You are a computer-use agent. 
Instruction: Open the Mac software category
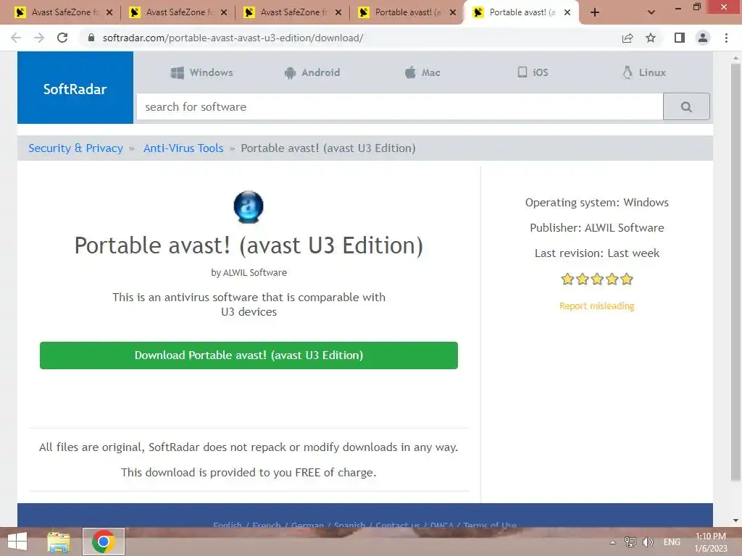(422, 72)
